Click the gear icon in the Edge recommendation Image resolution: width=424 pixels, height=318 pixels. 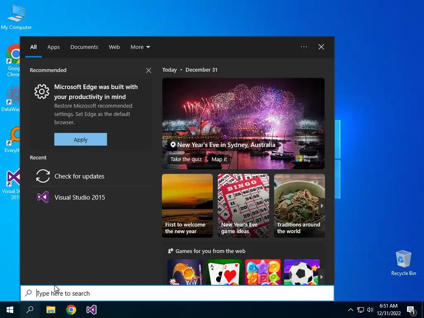(42, 92)
